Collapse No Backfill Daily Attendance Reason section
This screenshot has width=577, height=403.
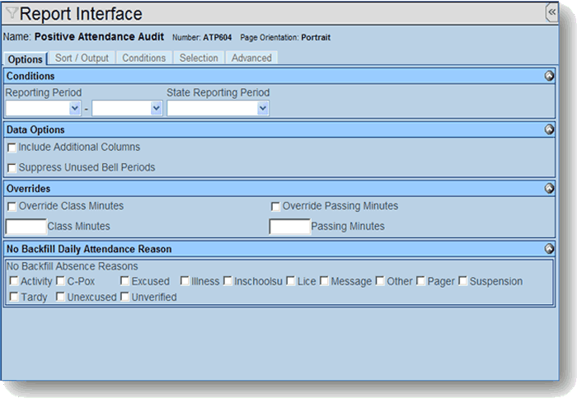point(549,249)
